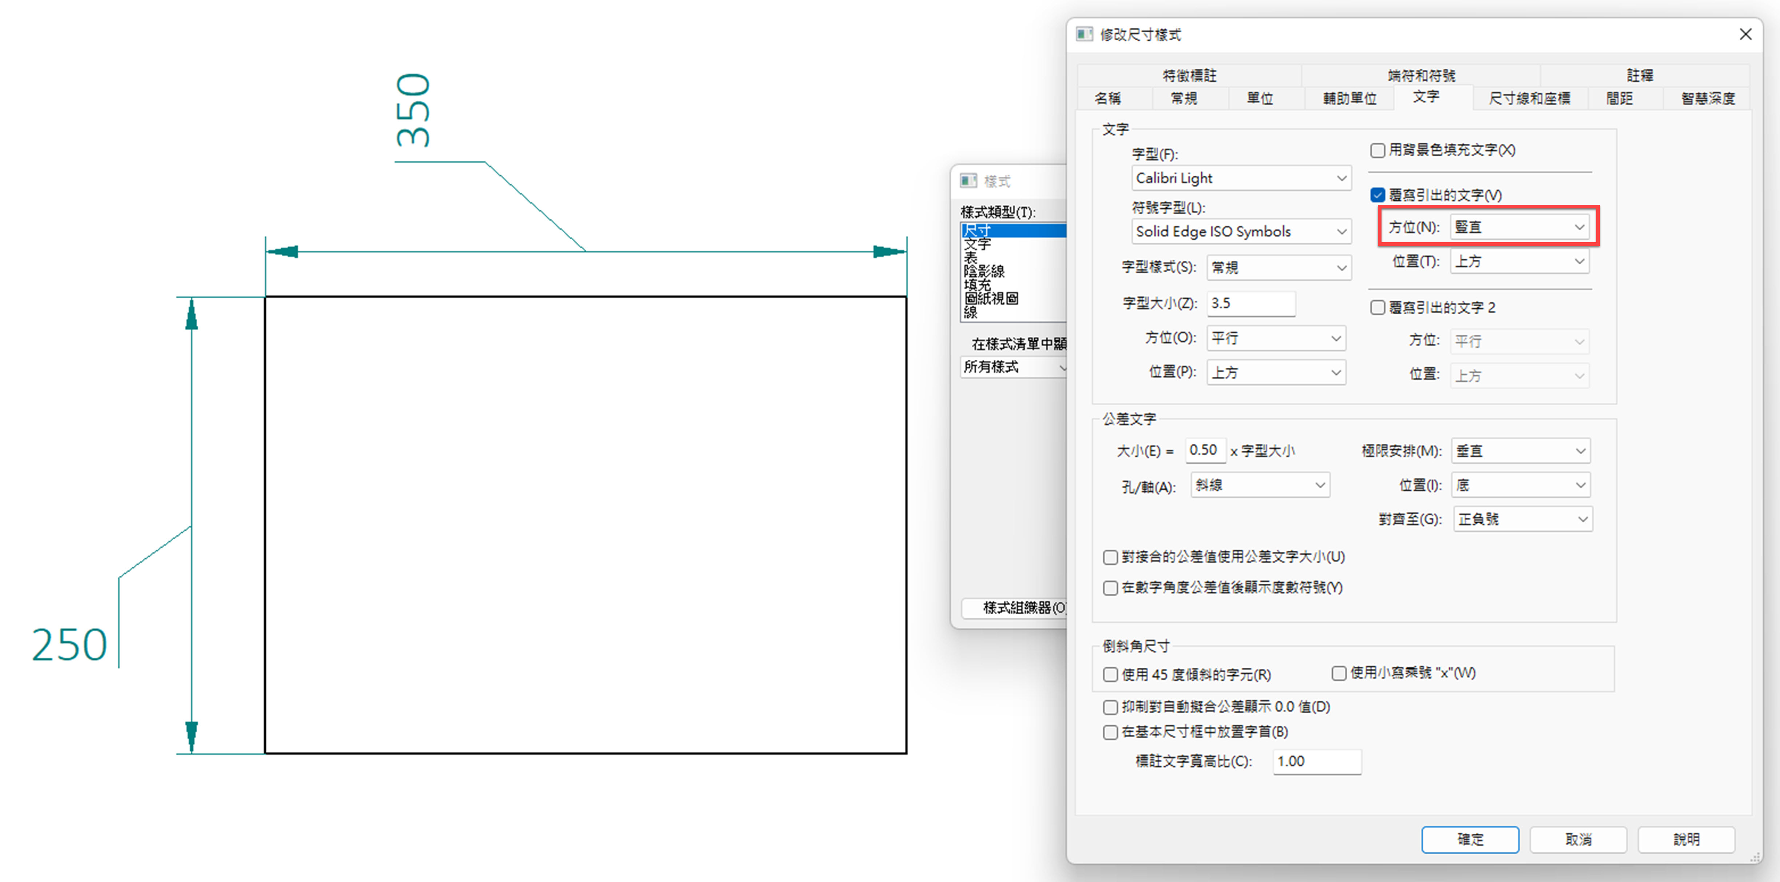Switch to the 輔助單位 tab
Screen dimensions: 1780x882
click(x=1349, y=98)
